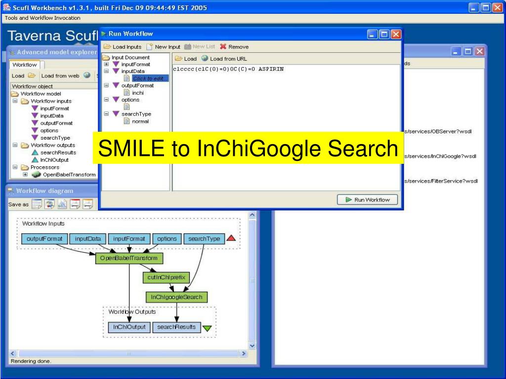Click the searchResults box in Workflow Outputs
The height and width of the screenshot is (379, 506).
tap(176, 327)
